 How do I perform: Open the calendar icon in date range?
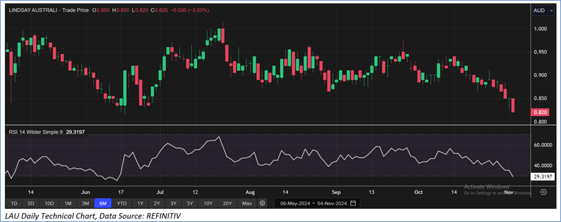(353, 203)
